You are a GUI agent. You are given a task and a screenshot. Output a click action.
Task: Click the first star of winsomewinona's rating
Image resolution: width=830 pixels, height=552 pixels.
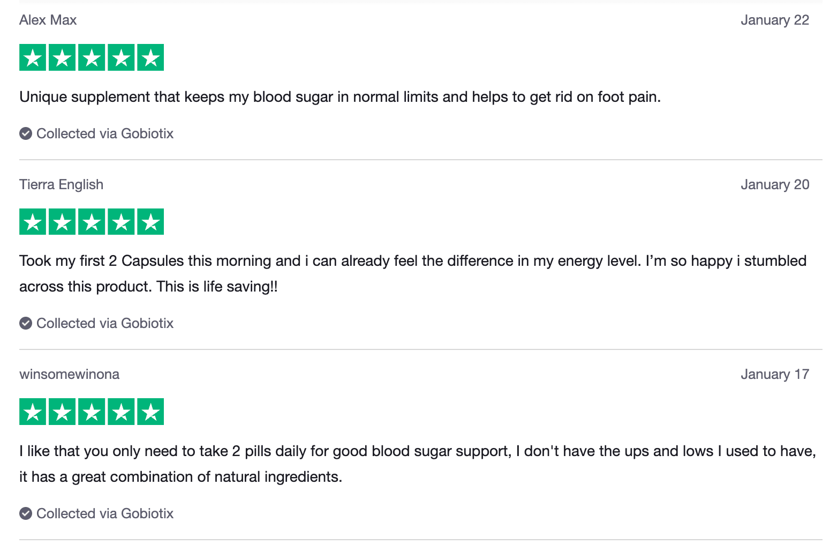click(33, 412)
